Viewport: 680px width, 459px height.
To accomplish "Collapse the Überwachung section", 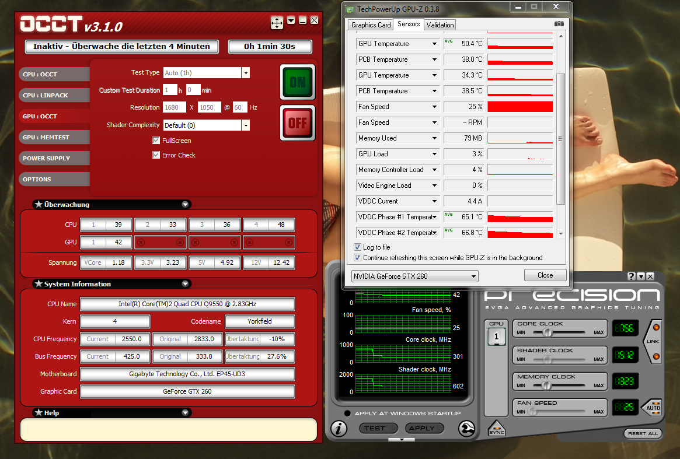I will [185, 204].
